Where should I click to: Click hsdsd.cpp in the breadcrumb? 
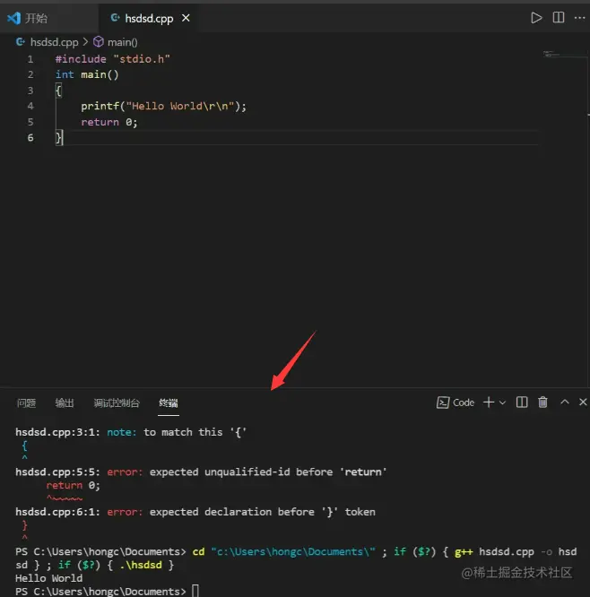point(55,42)
